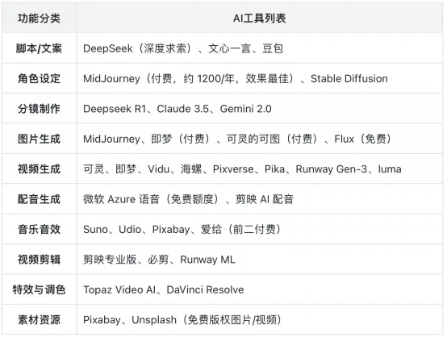
Task: Click the cell mentioning Flux（免费）
Action: 260,139
